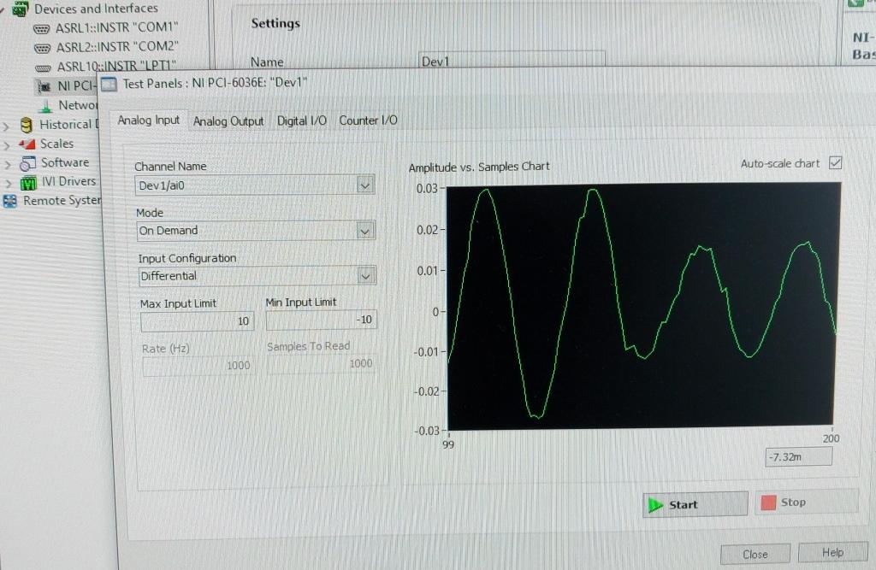This screenshot has width=876, height=570.
Task: Click the Min Input Limit field
Action: pos(322,320)
